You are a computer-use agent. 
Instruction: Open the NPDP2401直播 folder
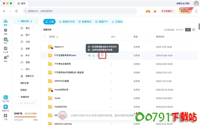[x=61, y=81]
